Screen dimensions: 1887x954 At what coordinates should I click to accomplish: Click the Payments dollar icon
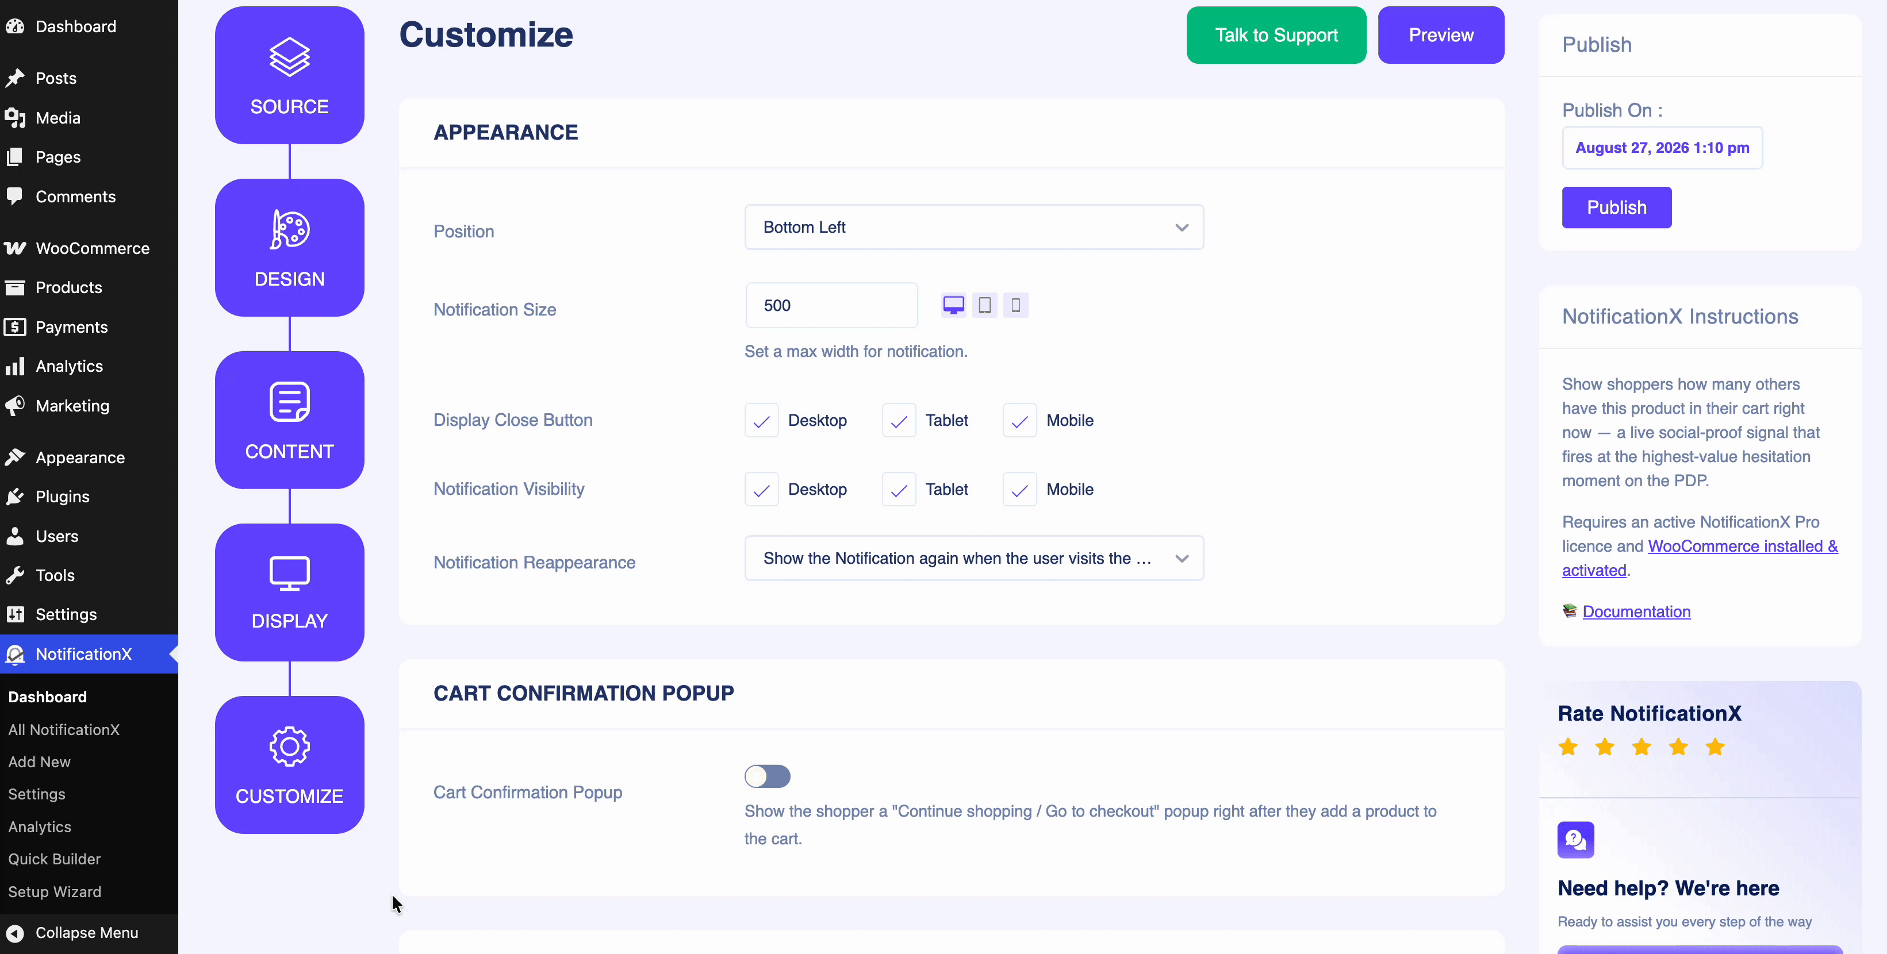tap(16, 326)
